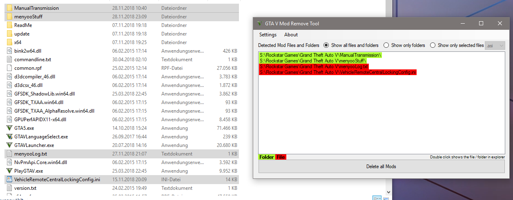The width and height of the screenshot is (513, 200).
Task: Click the red File legend swatch
Action: tap(281, 157)
